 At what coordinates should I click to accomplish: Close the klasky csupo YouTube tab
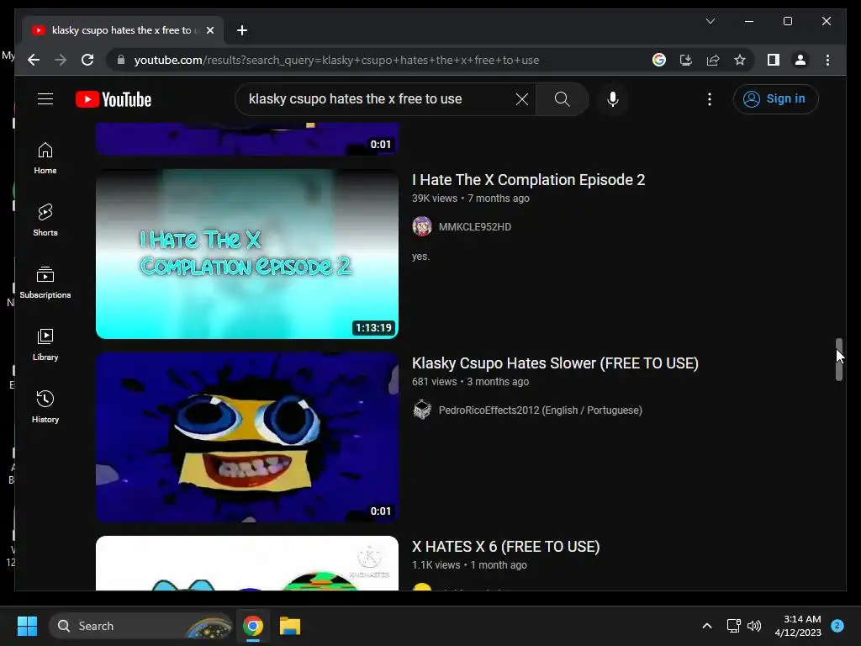tap(209, 30)
